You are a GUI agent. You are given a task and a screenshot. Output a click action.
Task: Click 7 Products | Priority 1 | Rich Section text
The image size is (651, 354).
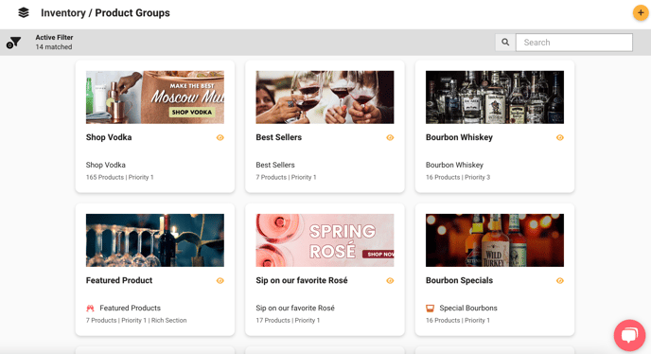point(136,320)
